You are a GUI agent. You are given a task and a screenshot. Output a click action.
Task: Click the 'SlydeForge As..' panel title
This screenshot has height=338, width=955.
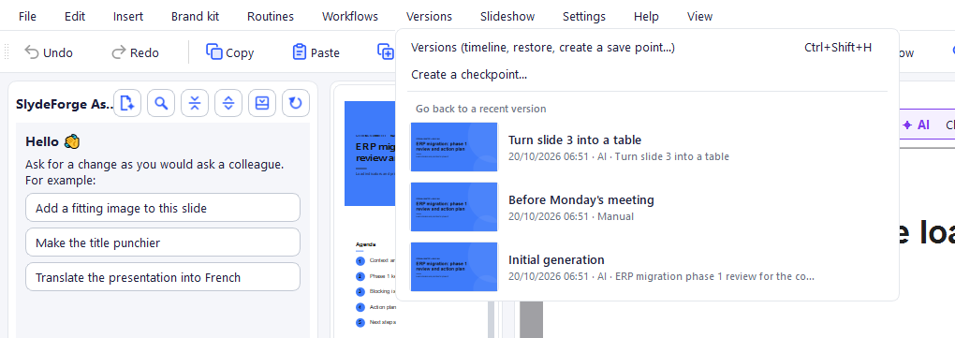[x=64, y=104]
